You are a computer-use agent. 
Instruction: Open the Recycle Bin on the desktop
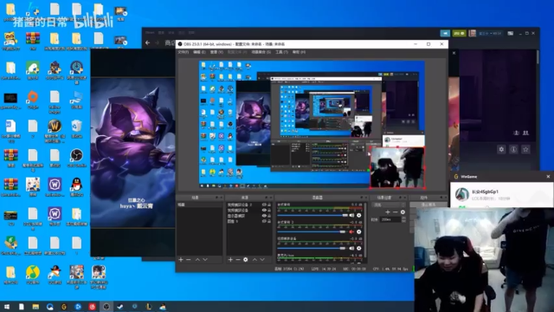pos(76,128)
